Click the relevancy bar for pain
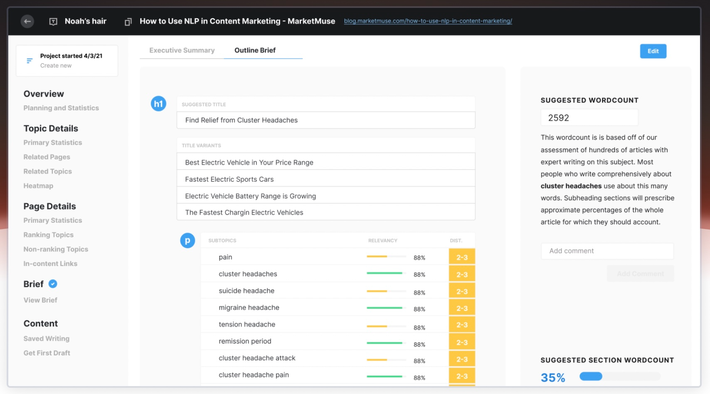The height and width of the screenshot is (394, 710). pyautogui.click(x=386, y=257)
